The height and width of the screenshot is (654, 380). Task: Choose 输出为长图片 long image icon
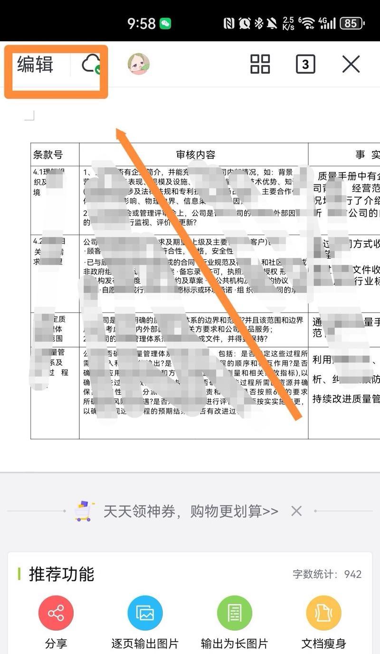[x=234, y=613]
